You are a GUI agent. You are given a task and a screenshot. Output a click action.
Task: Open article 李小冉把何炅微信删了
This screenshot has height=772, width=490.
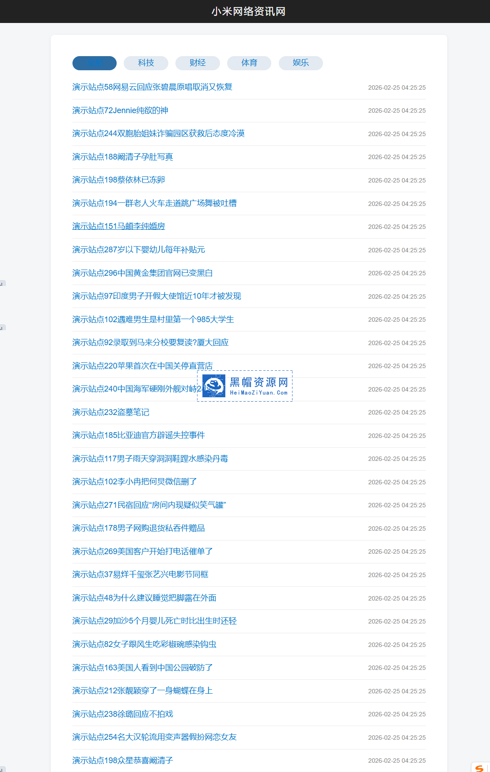135,482
